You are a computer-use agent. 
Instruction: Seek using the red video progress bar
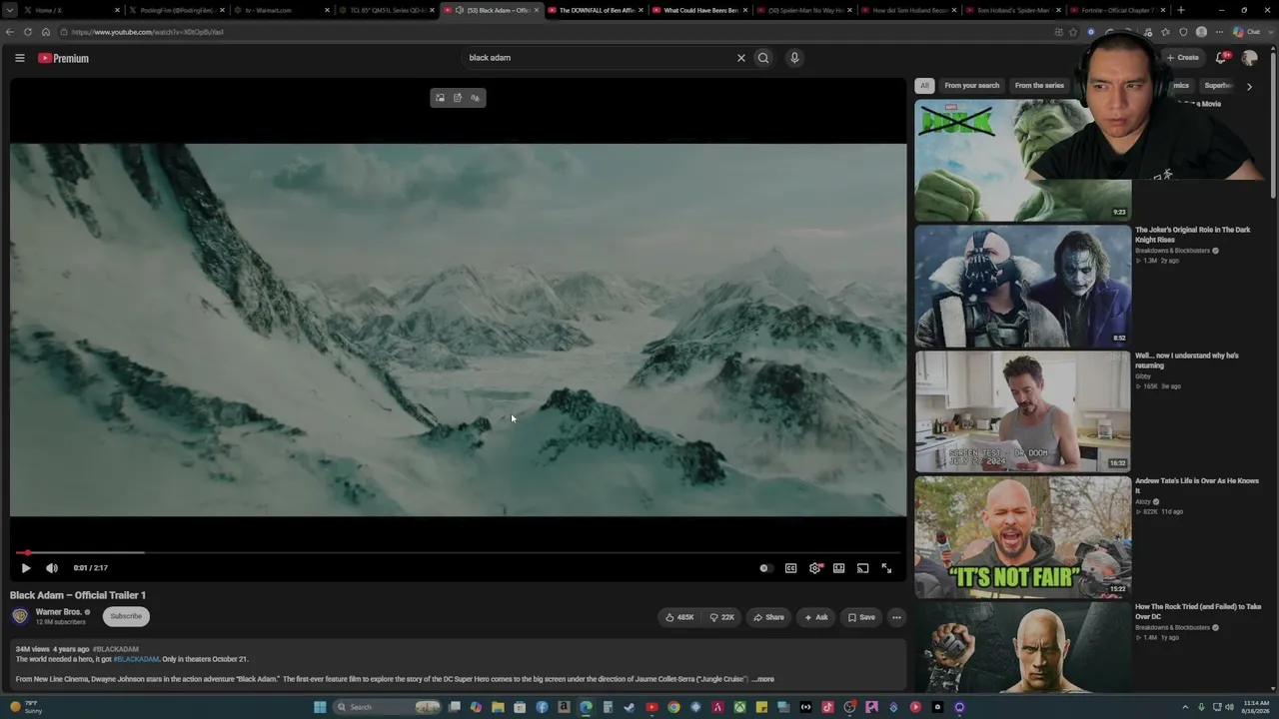pyautogui.click(x=458, y=552)
